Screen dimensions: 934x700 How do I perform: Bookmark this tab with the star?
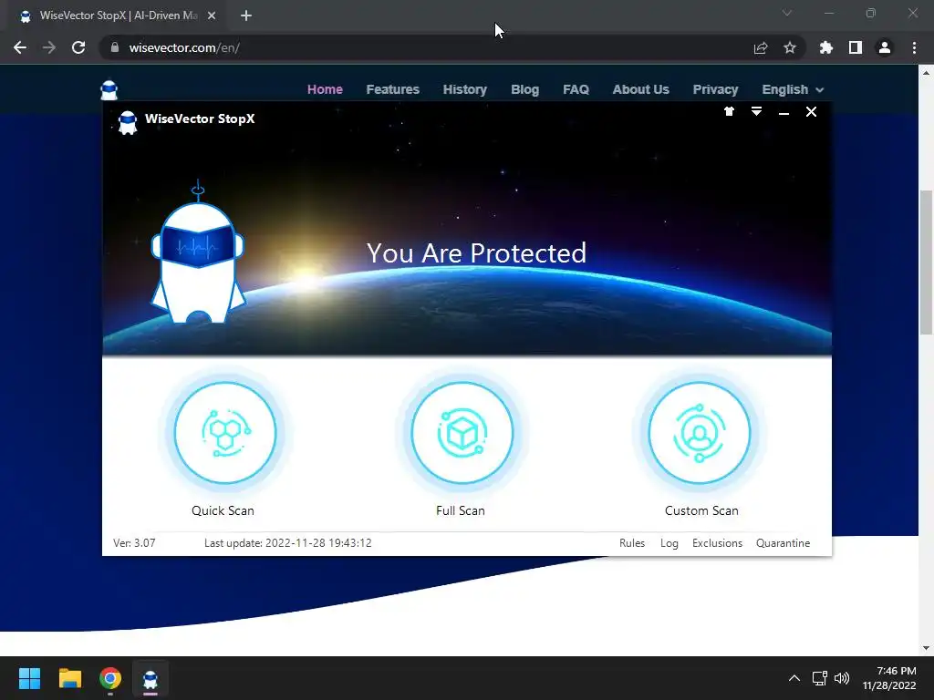(x=790, y=47)
